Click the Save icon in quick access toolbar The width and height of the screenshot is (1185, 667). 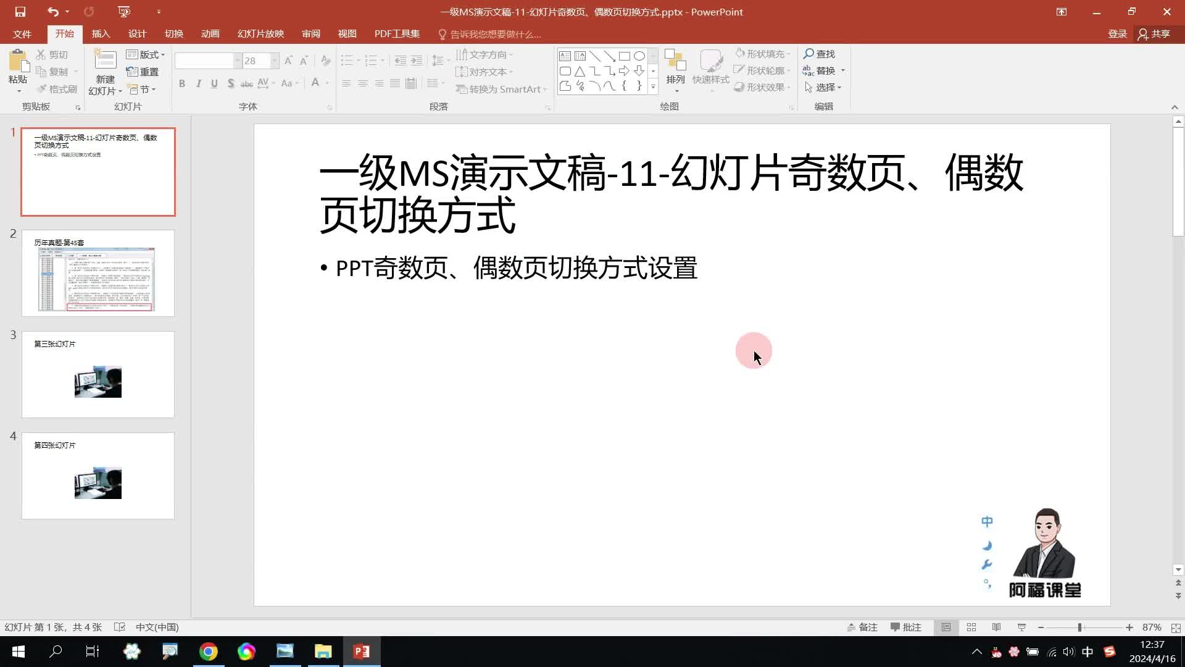(x=20, y=12)
